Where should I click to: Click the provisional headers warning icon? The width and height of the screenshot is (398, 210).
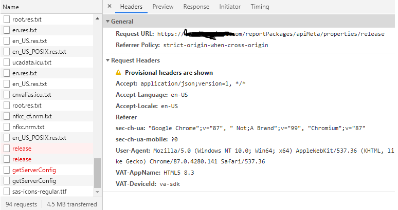pos(118,73)
